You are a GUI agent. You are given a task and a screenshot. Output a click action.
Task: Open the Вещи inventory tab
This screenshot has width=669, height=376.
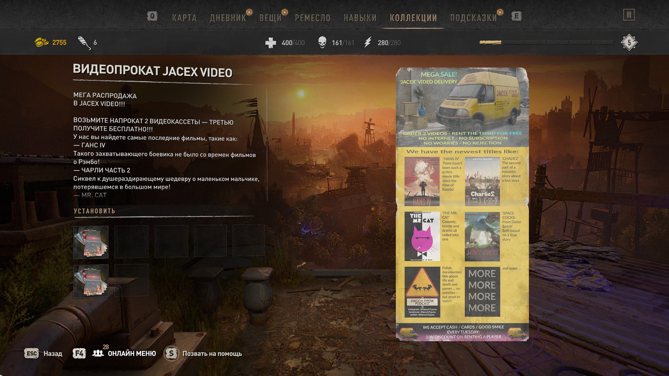[270, 18]
